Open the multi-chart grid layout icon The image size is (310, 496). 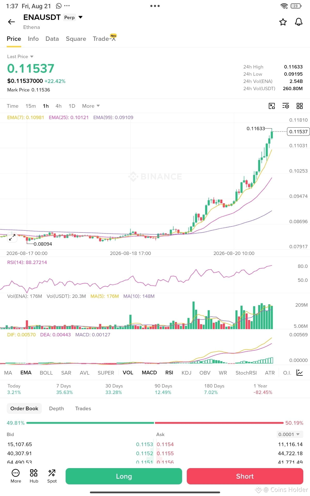click(x=300, y=106)
